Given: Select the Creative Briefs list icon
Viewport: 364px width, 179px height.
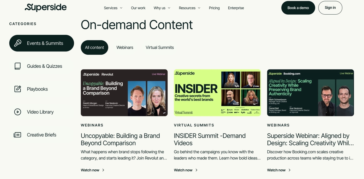Looking at the screenshot, I should click(x=17, y=135).
